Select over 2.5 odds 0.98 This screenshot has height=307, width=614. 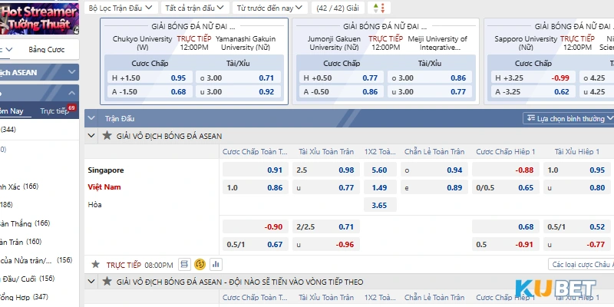tap(325, 170)
